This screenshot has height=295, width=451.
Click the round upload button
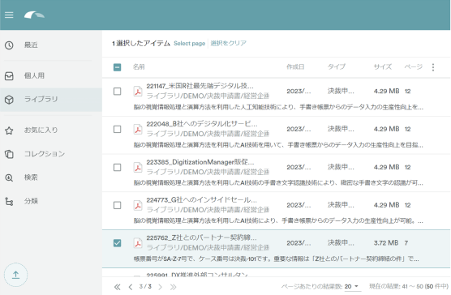pyautogui.click(x=16, y=275)
